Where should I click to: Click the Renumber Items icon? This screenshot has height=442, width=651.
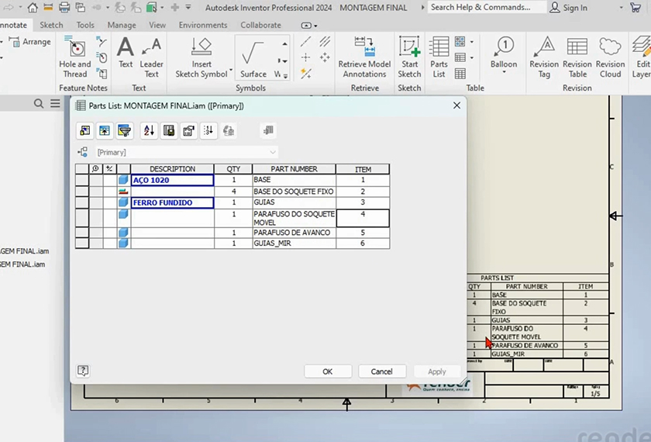pyautogui.click(x=208, y=131)
